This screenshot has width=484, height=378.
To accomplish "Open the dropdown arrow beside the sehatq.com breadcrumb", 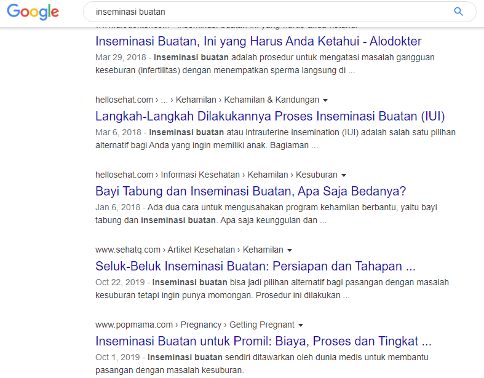I will coord(290,250).
